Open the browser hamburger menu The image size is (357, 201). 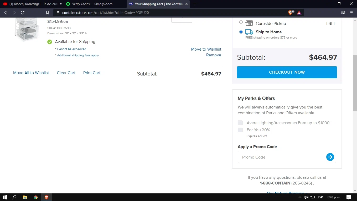(351, 13)
